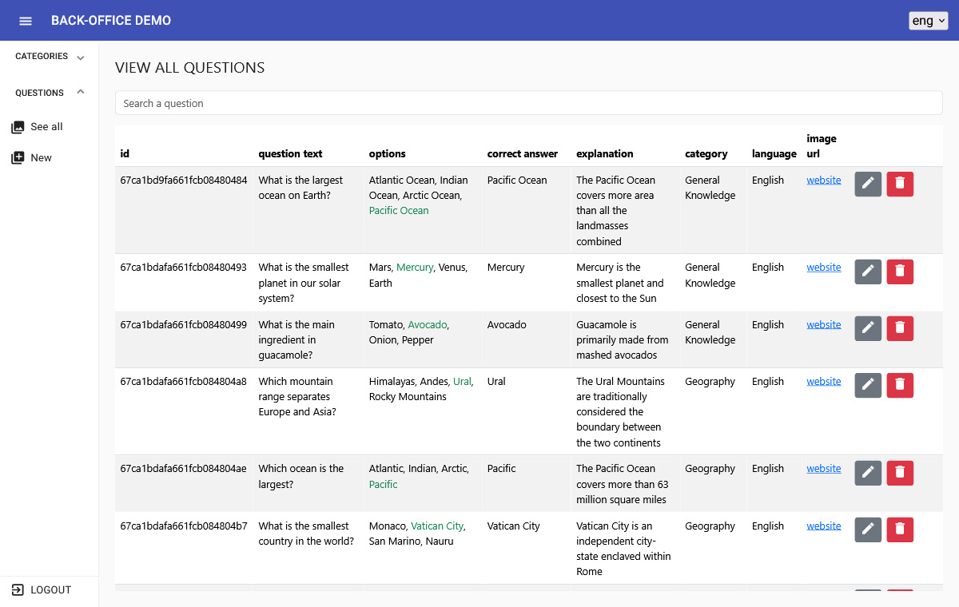Delete the Ural mountain range question
959x607 pixels.
(900, 385)
